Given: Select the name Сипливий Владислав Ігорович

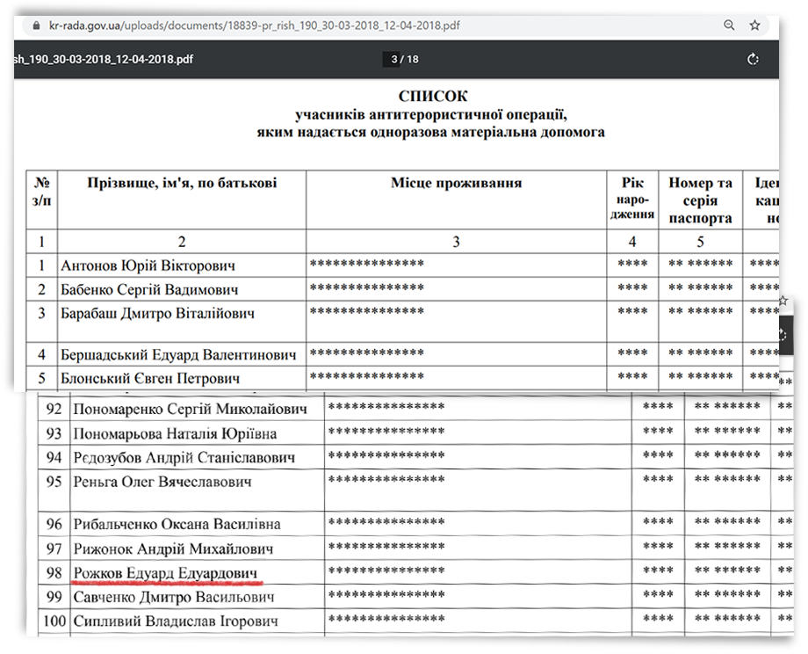Looking at the screenshot, I should click(x=176, y=621).
